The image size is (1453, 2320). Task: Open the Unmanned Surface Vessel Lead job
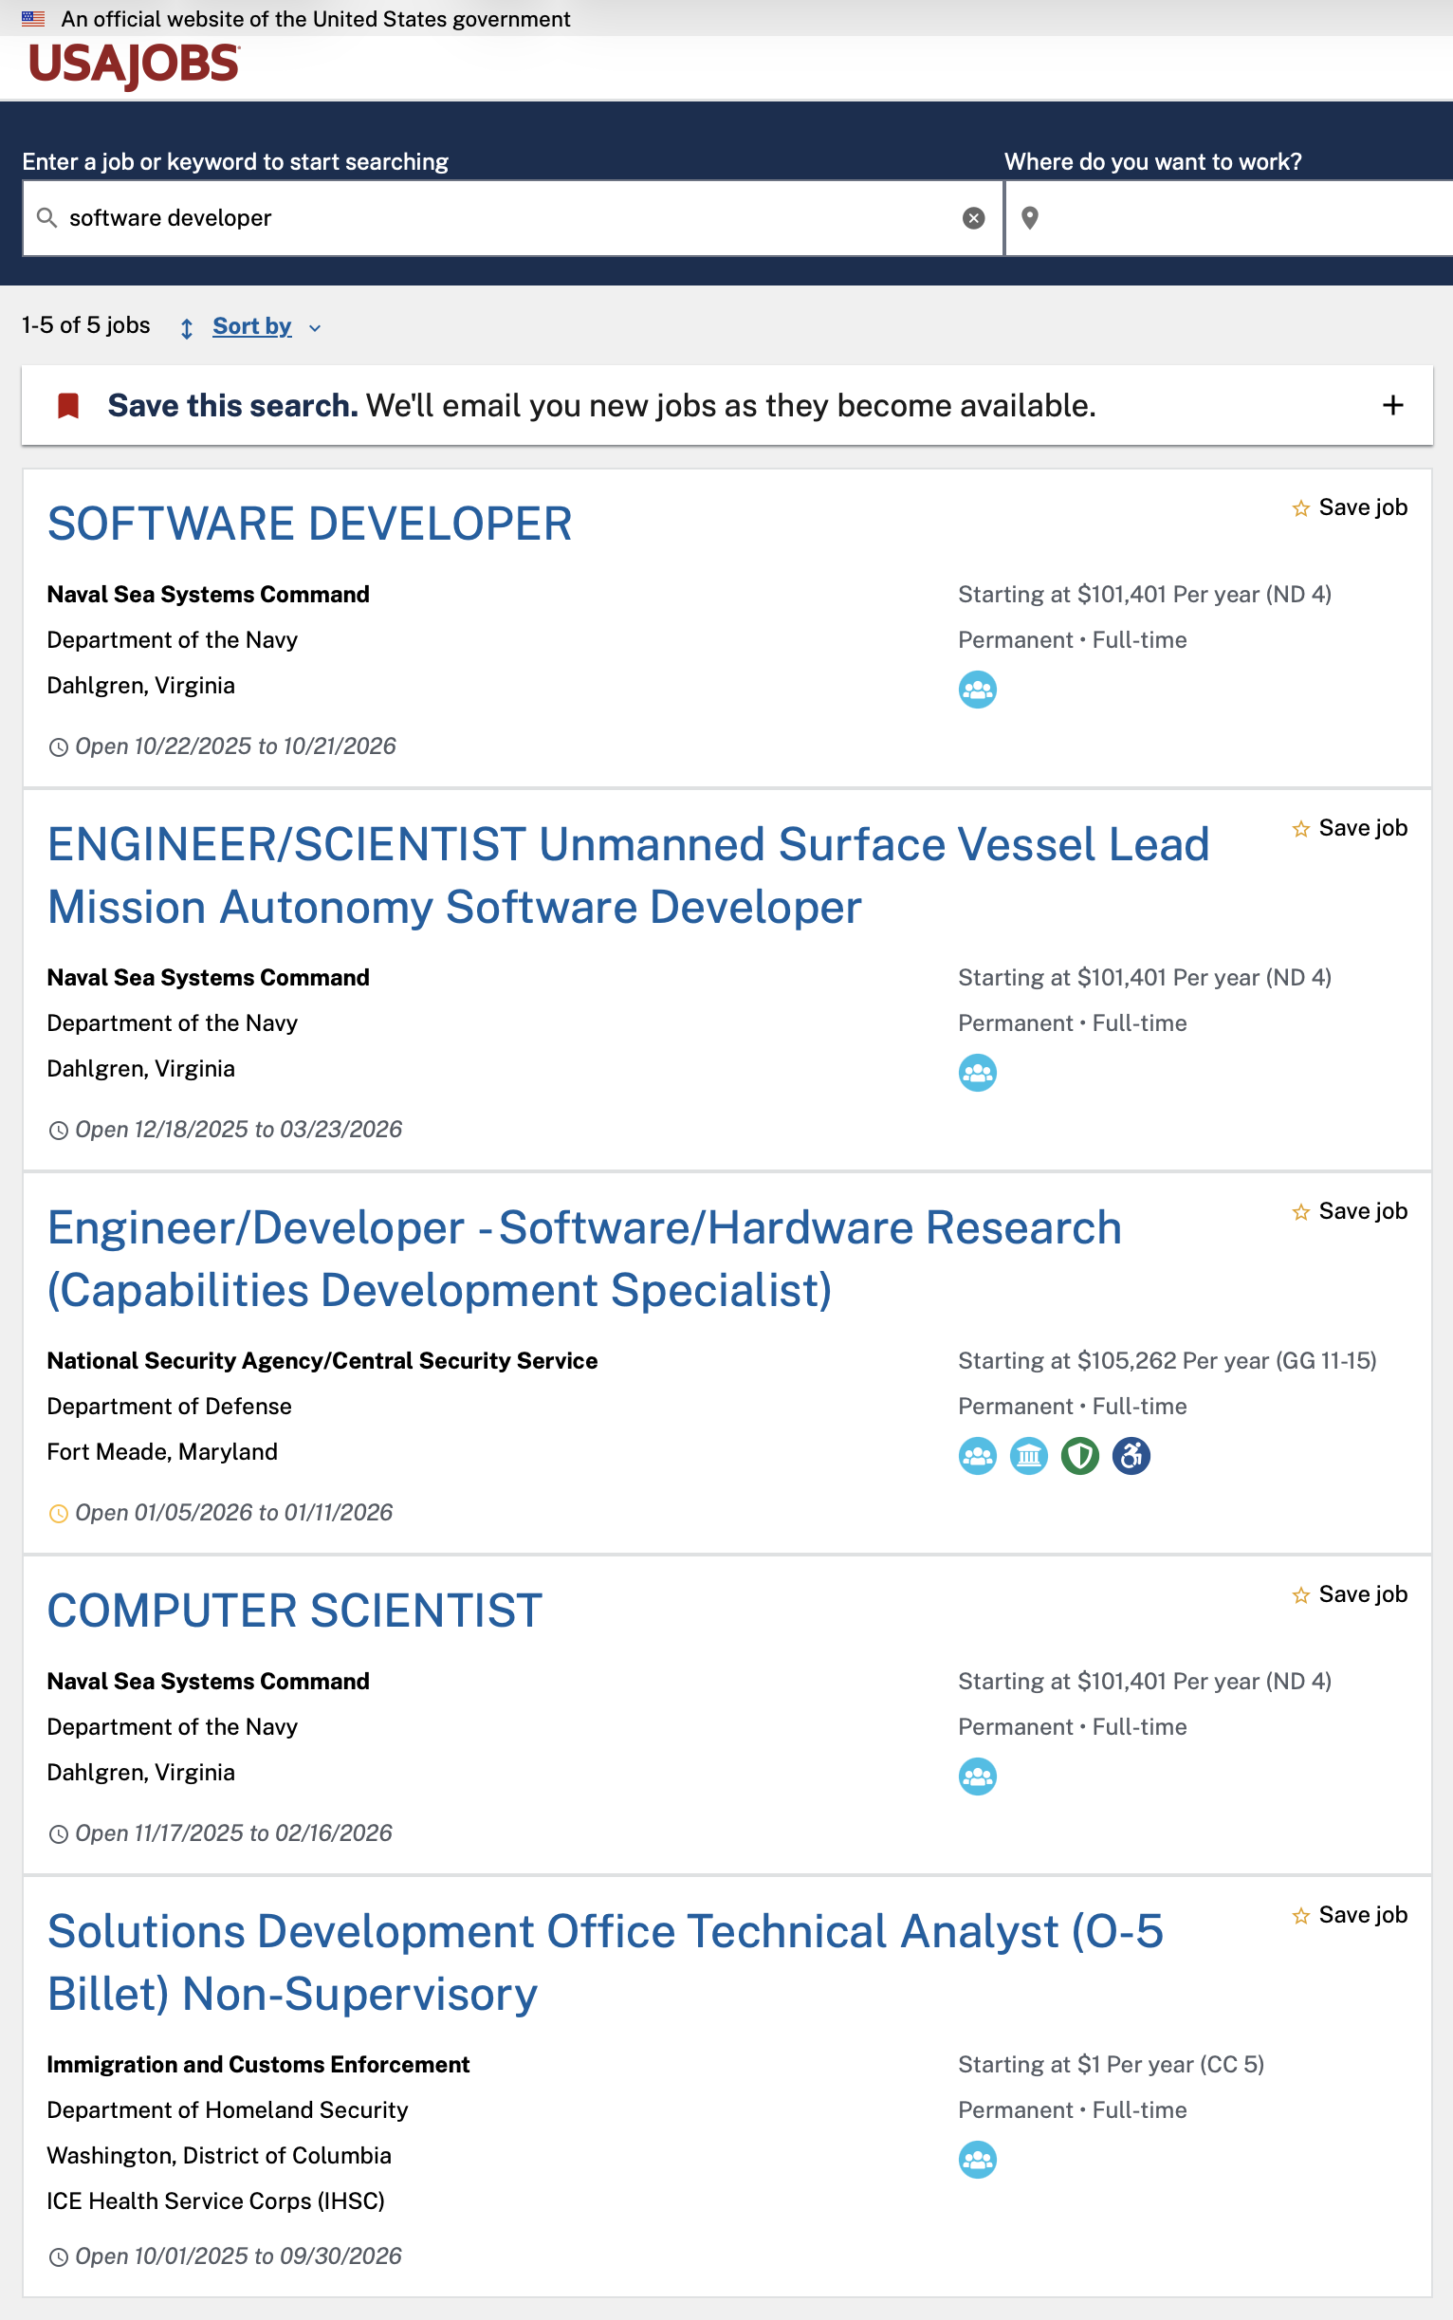point(629,875)
